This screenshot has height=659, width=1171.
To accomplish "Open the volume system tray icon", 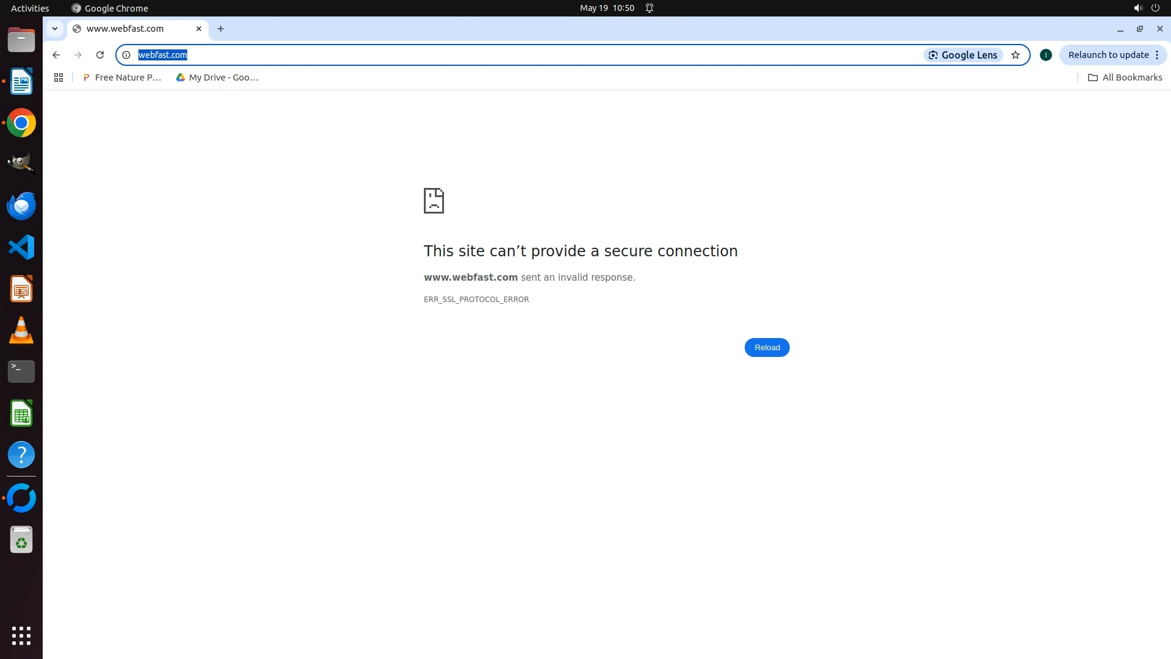I will [x=1137, y=8].
